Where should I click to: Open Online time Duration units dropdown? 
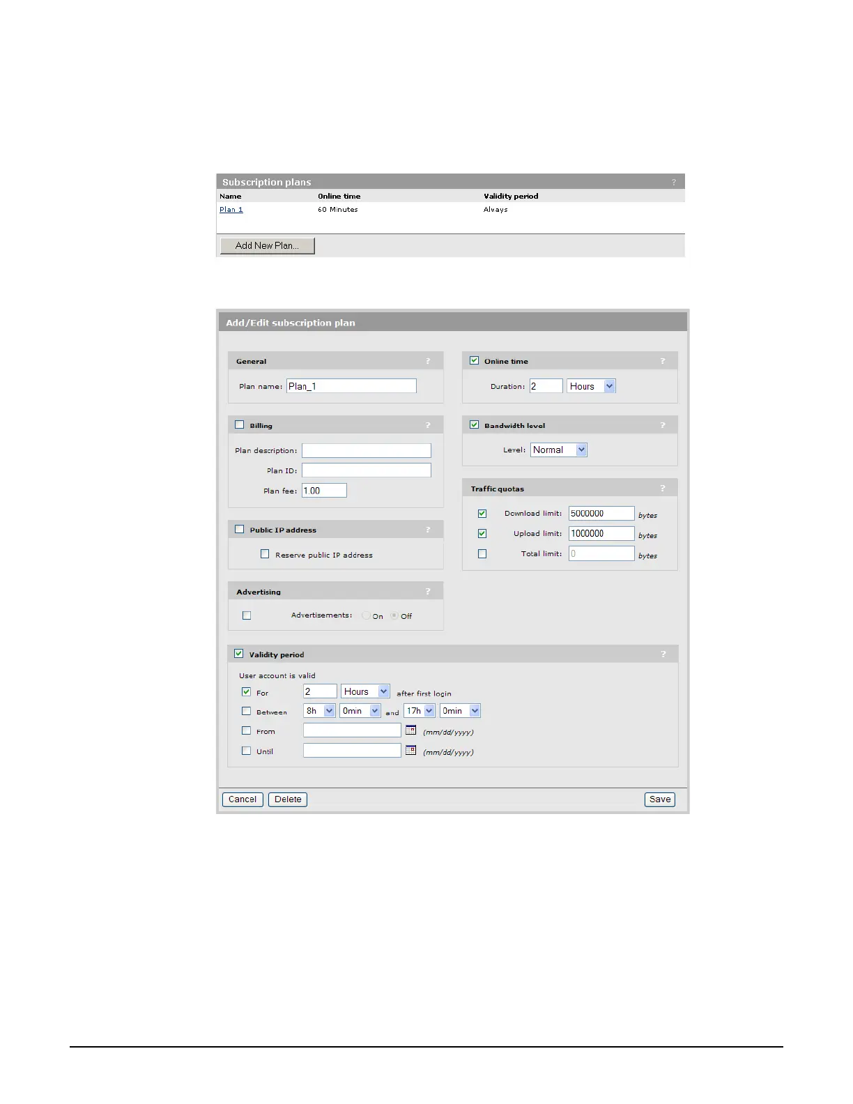(x=592, y=386)
